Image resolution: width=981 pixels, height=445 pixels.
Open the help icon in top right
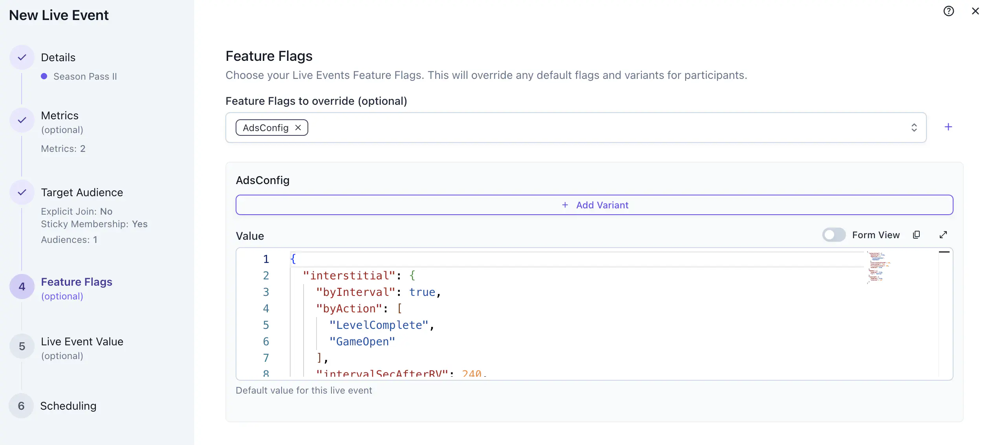click(949, 11)
